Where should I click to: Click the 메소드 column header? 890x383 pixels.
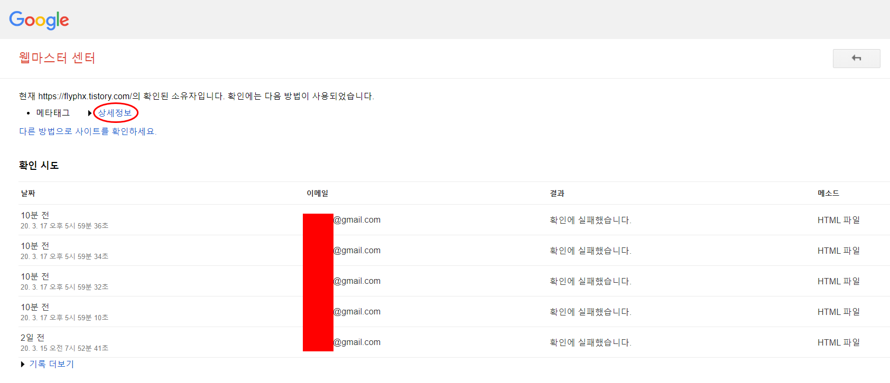(828, 194)
